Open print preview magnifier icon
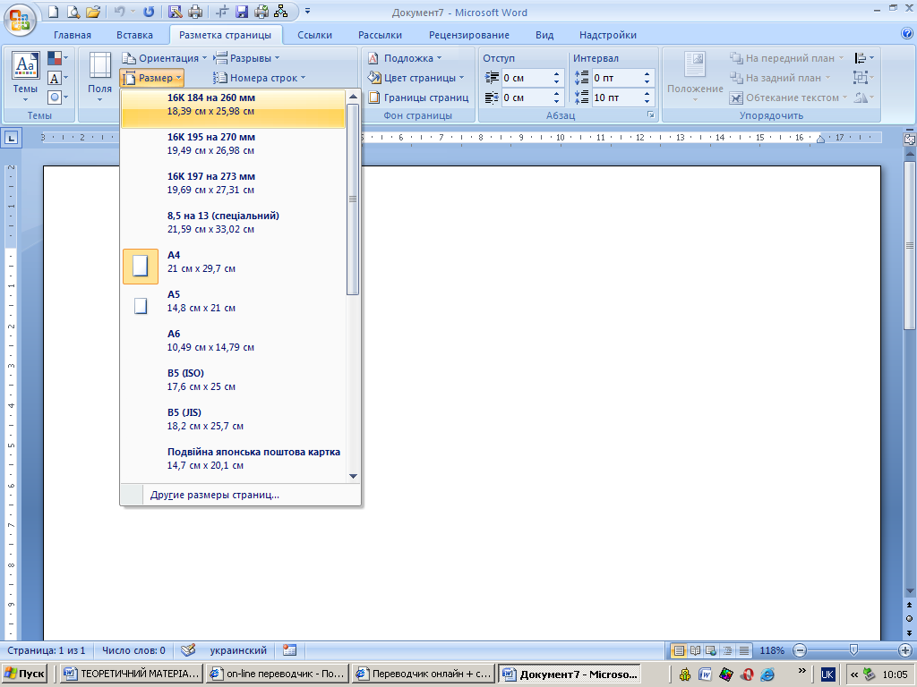The image size is (917, 687). pos(73,12)
